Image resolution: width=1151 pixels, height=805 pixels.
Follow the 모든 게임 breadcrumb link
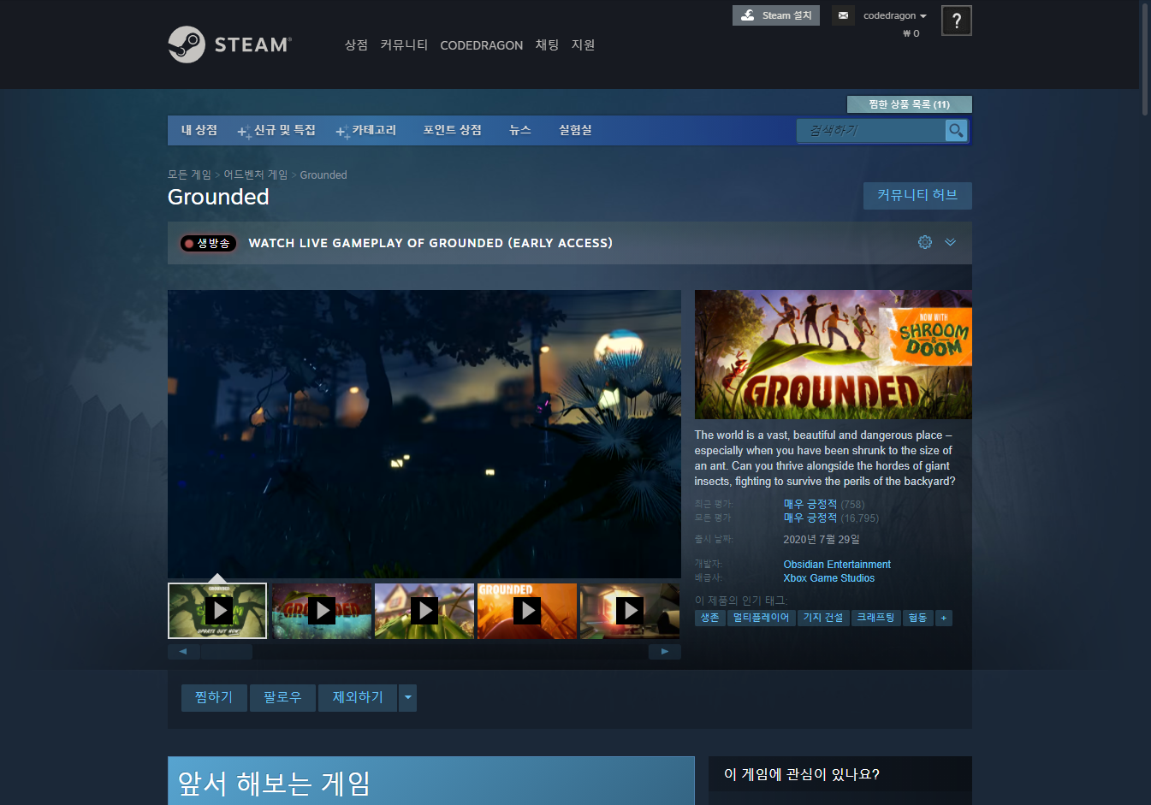click(x=189, y=175)
